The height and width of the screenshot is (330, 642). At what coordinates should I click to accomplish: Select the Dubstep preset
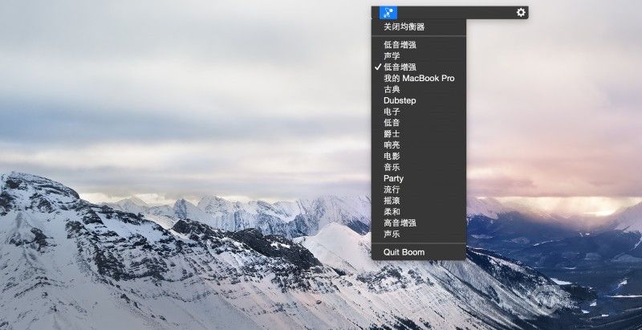pos(400,100)
